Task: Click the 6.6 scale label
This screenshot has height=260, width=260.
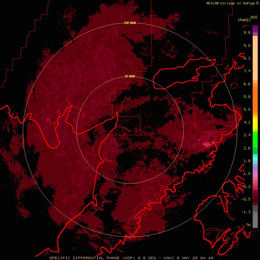Action: pyautogui.click(x=247, y=84)
